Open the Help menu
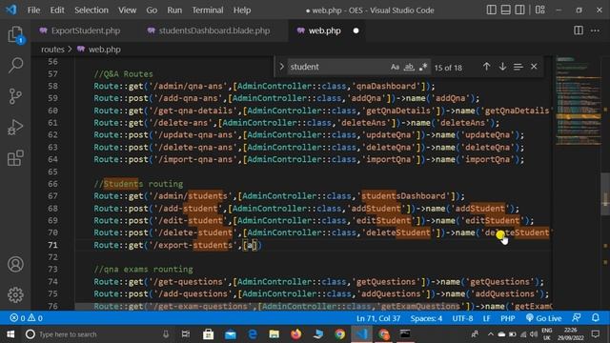This screenshot has width=610, height=343. pyautogui.click(x=242, y=10)
